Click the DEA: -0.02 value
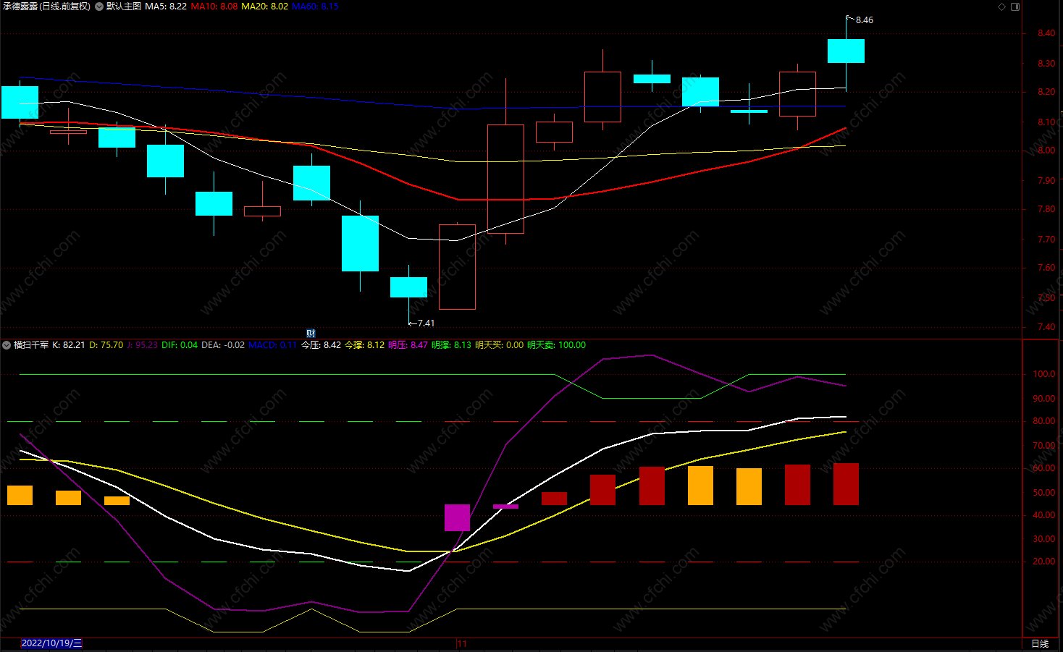Viewport: 1063px width, 652px height. [223, 345]
